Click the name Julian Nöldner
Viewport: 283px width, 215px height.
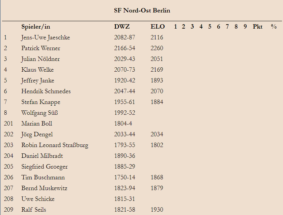pos(40,59)
